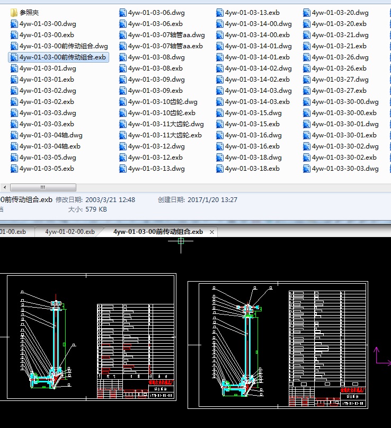Select icon of 4yw-01-03-06.dwg
Screen dimensions: 391x428
(123, 13)
